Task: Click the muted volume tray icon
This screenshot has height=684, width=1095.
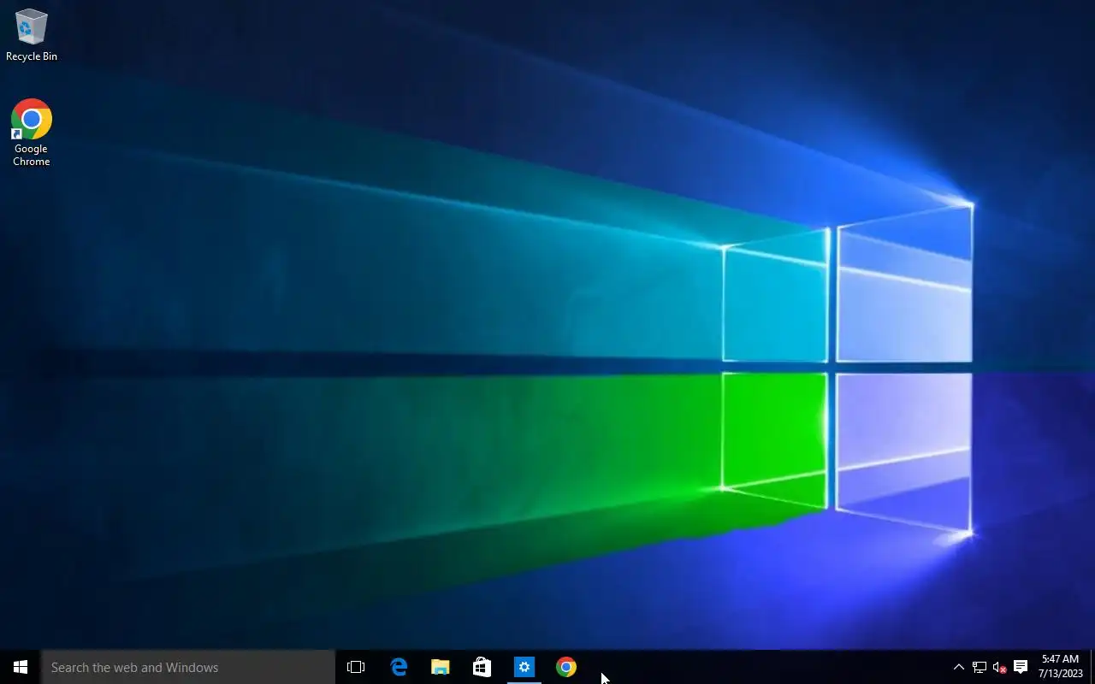Action: pos(999,667)
